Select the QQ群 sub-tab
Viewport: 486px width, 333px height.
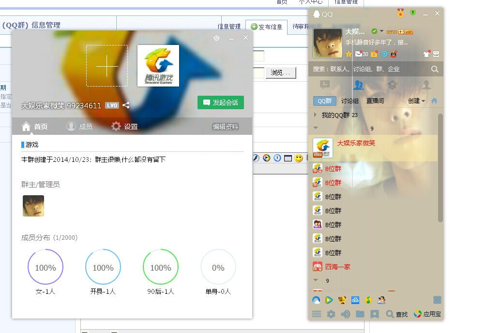click(x=325, y=101)
